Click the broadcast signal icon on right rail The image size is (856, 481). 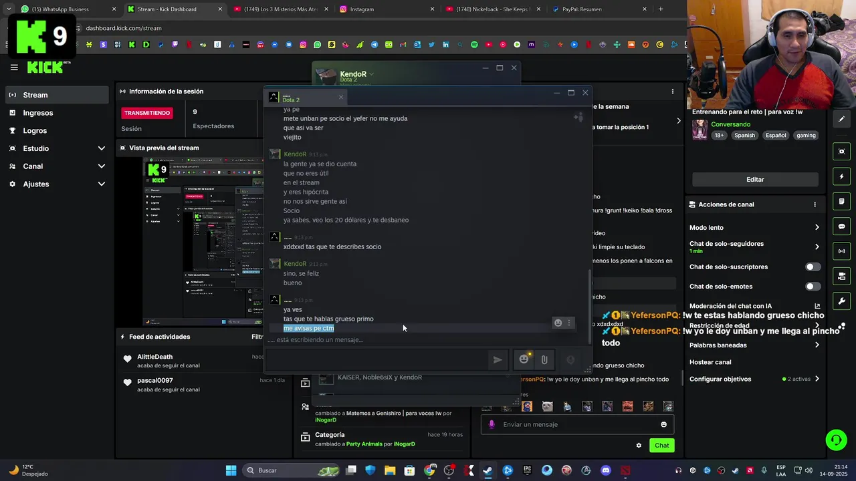[841, 251]
